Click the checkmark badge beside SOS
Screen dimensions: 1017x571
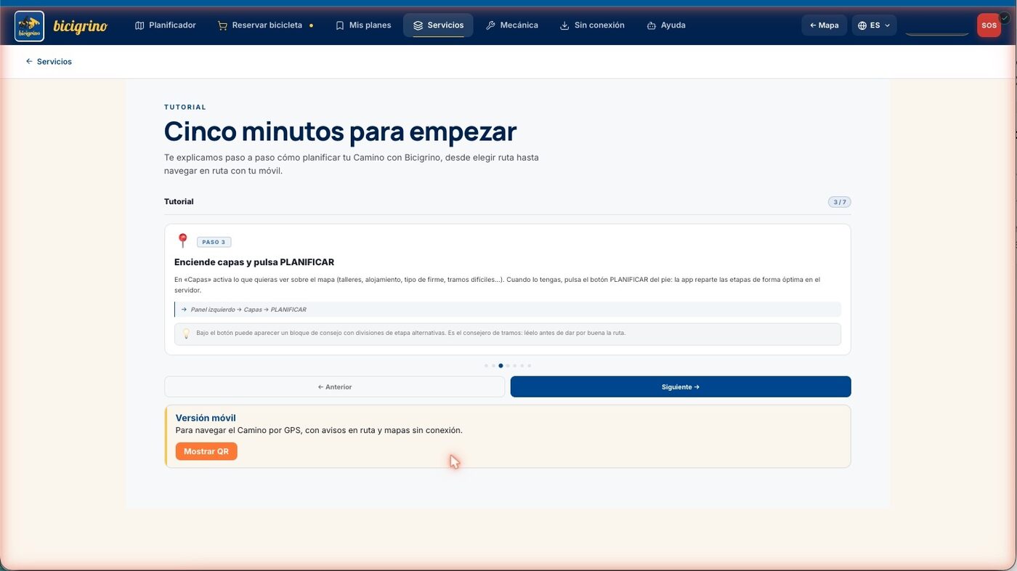pyautogui.click(x=1005, y=17)
